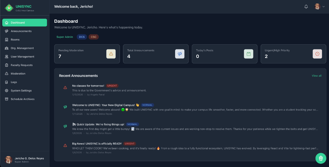
Task: Open Announcements from sidebar
Action: pyautogui.click(x=24, y=31)
